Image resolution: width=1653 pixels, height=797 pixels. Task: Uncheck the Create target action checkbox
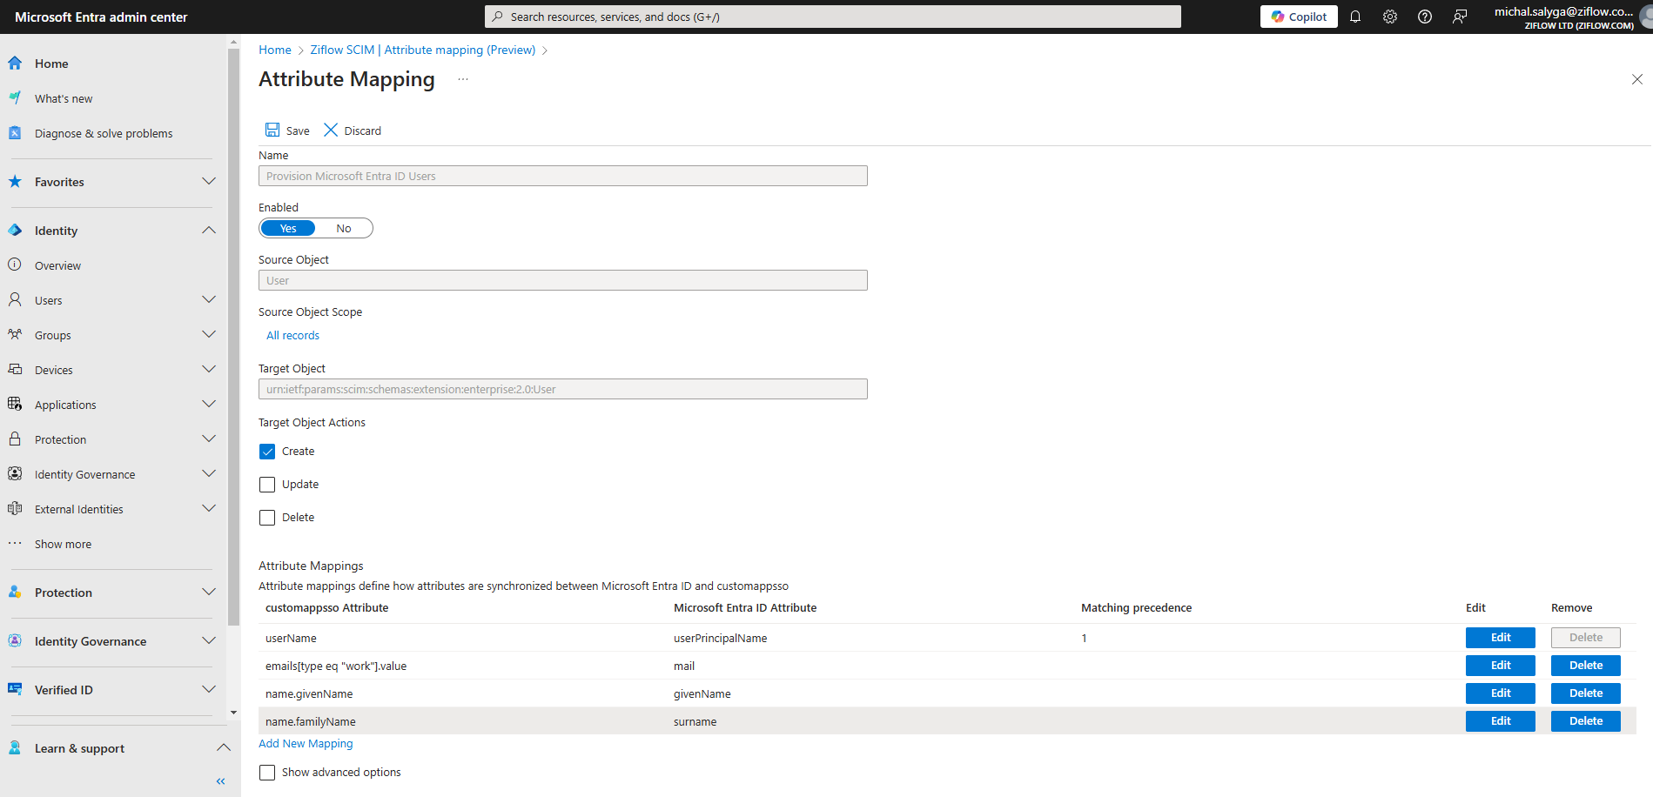pyautogui.click(x=267, y=452)
